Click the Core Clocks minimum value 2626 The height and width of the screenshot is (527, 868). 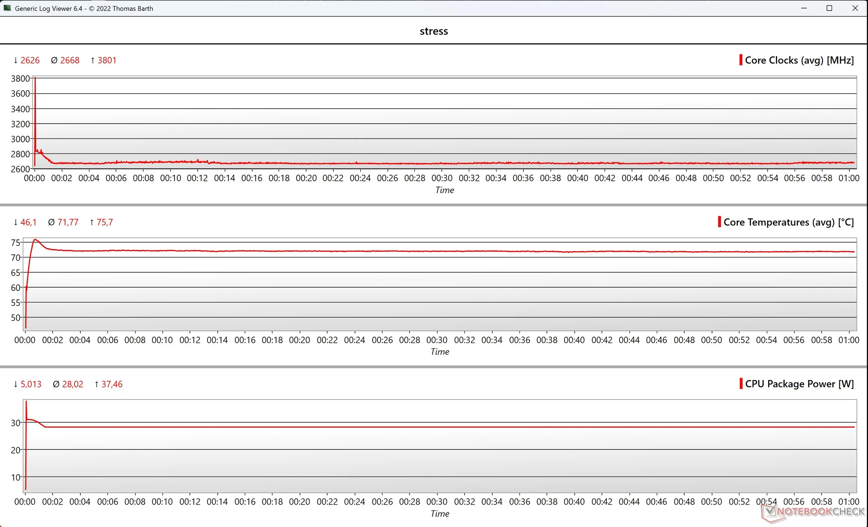click(x=29, y=60)
